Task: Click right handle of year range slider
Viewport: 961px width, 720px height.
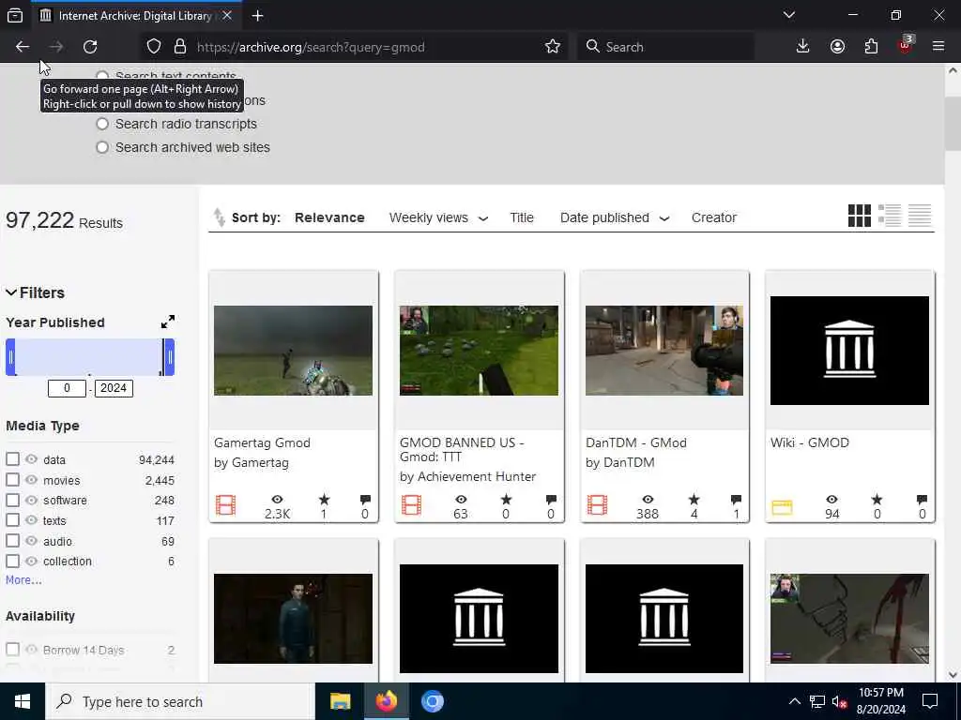Action: coord(170,357)
